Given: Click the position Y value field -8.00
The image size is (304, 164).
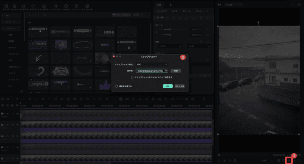Looking at the screenshot, I should pos(199,46).
